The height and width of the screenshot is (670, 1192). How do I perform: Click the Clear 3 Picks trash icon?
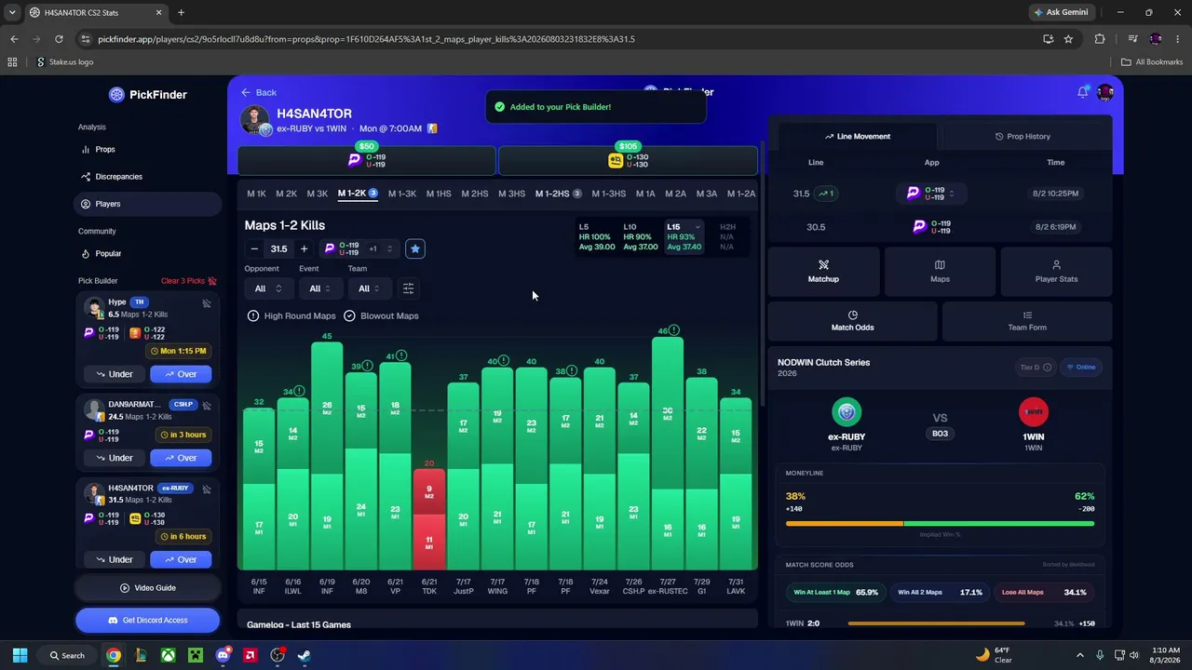(x=212, y=281)
